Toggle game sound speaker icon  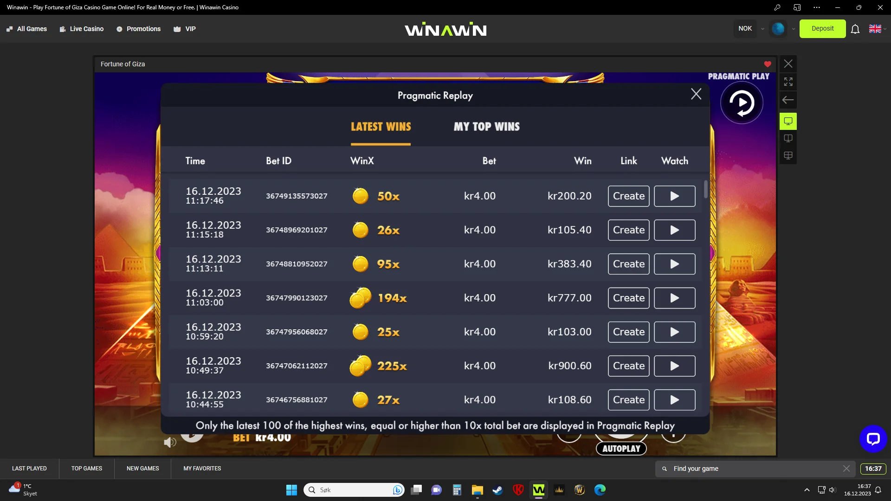(170, 443)
